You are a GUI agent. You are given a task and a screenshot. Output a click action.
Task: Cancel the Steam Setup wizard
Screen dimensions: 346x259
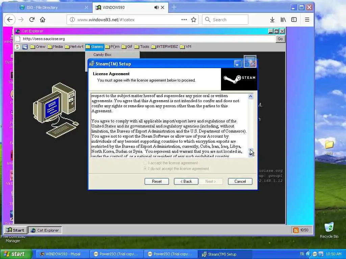(240, 181)
